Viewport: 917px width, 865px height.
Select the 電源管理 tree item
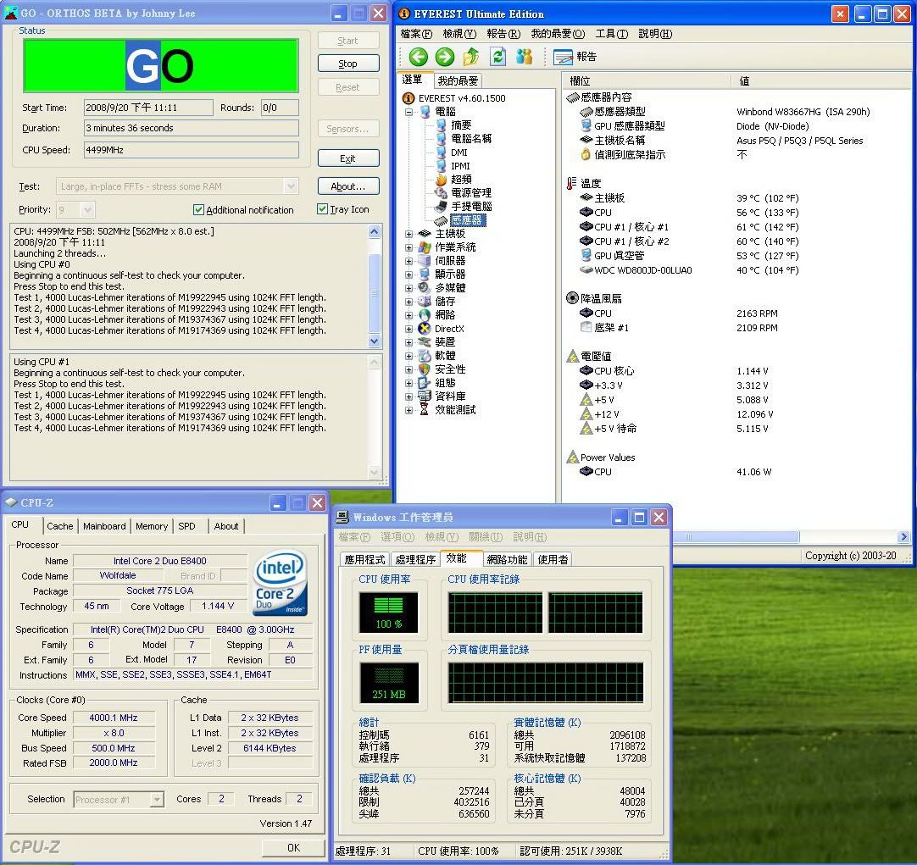pos(470,193)
